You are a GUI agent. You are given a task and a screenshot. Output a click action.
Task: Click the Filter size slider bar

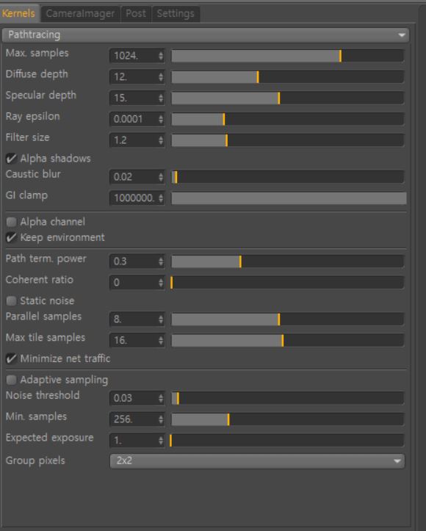click(x=288, y=140)
